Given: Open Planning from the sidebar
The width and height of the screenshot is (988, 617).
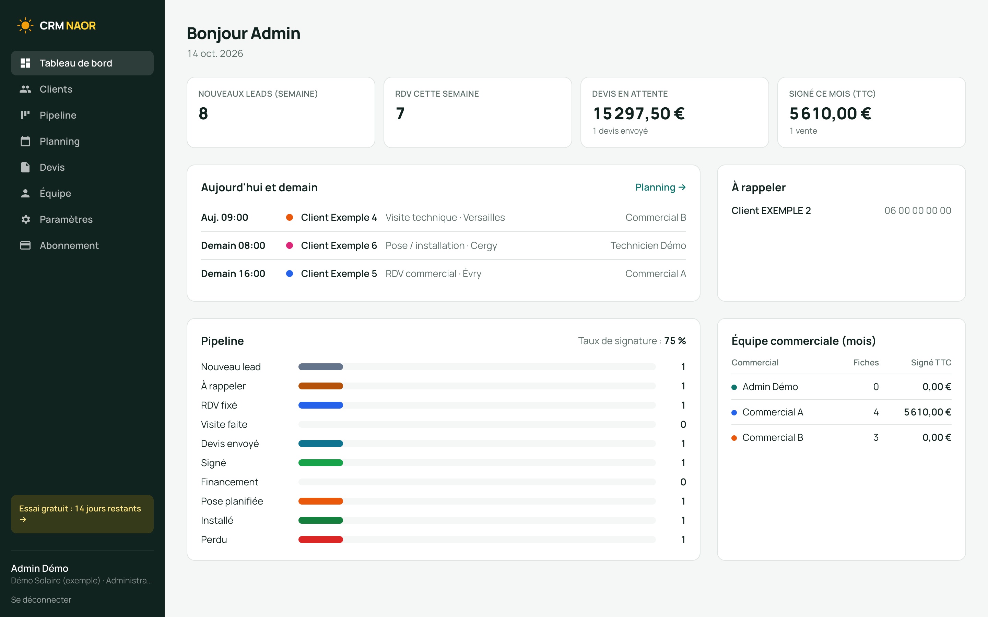Looking at the screenshot, I should (82, 141).
